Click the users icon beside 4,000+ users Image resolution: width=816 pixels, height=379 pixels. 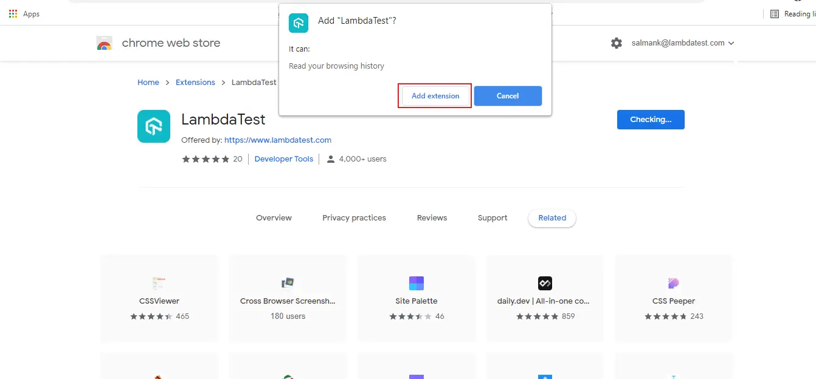pos(330,159)
